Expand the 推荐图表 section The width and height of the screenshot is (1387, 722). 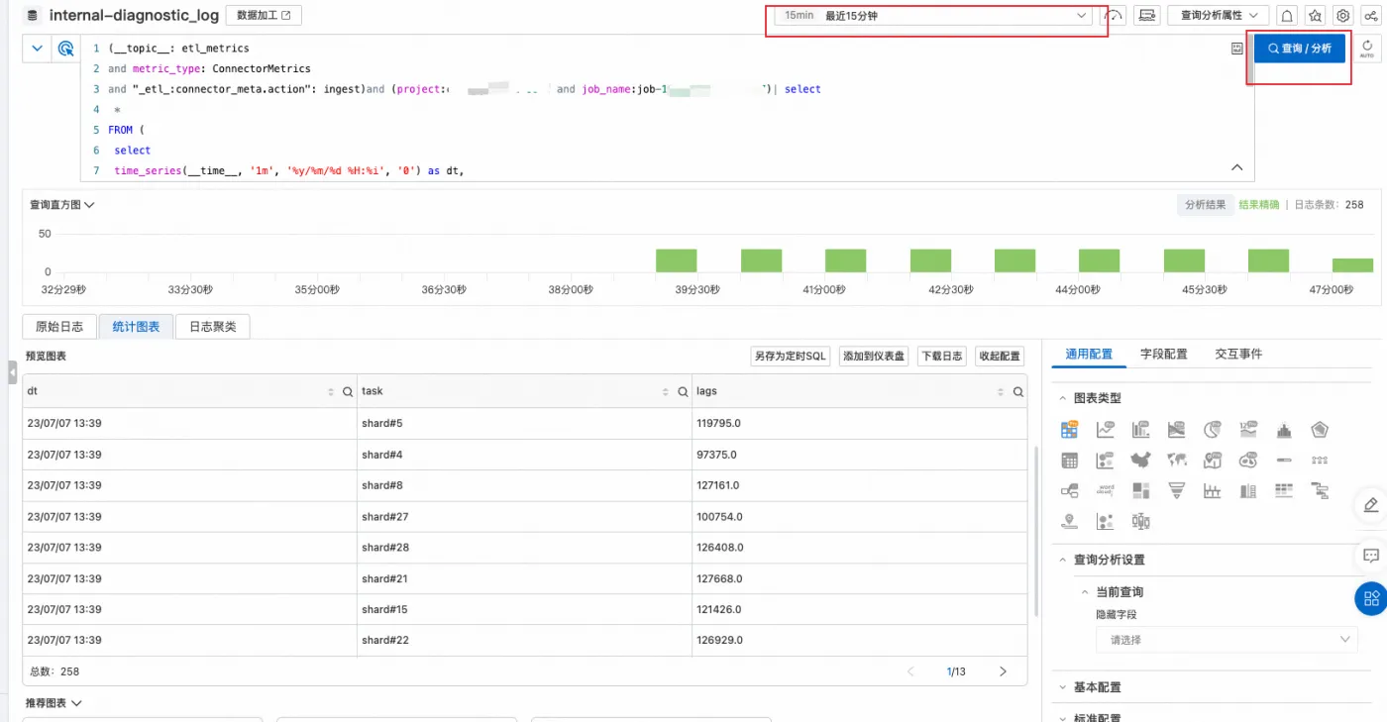53,703
